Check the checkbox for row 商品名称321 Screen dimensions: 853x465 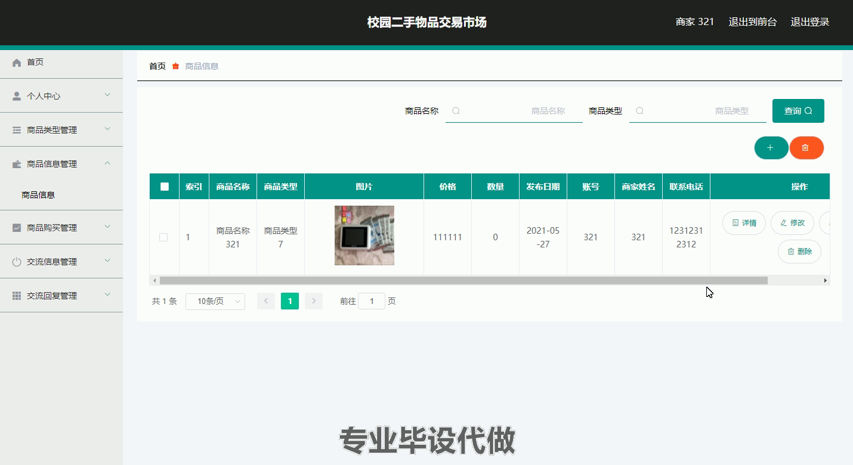pyautogui.click(x=163, y=237)
